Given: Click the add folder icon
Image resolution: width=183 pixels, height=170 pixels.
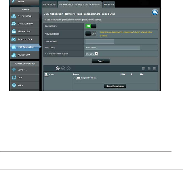Looking at the screenshot, I should 144,68.
